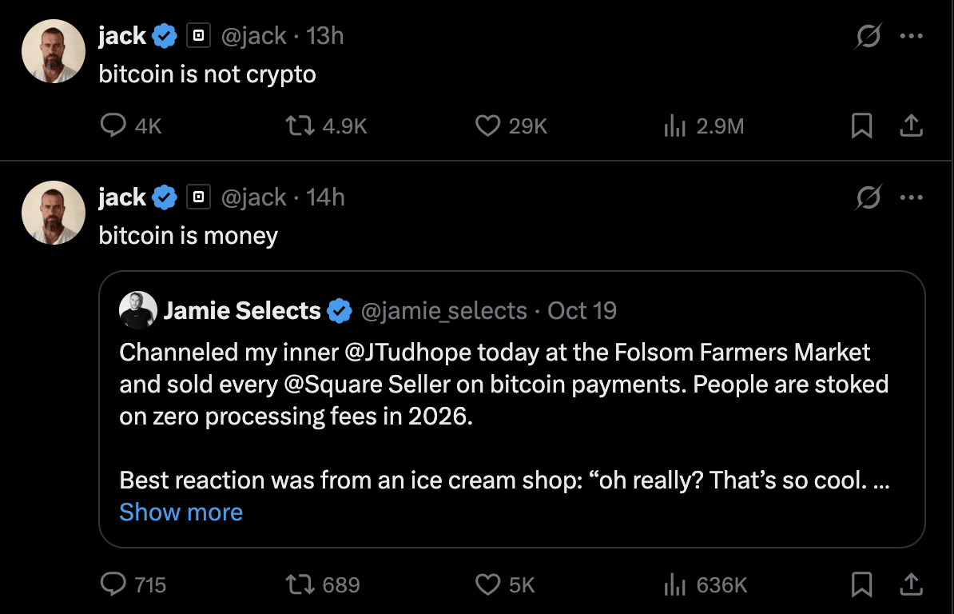Open Grok icon on the first post
This screenshot has width=954, height=614.
869,36
